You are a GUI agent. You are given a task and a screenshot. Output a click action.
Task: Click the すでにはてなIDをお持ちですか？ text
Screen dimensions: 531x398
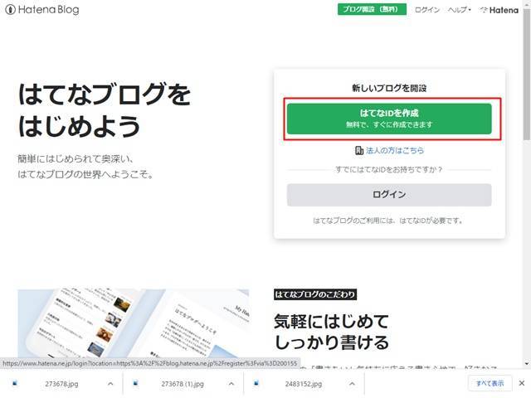(x=389, y=169)
